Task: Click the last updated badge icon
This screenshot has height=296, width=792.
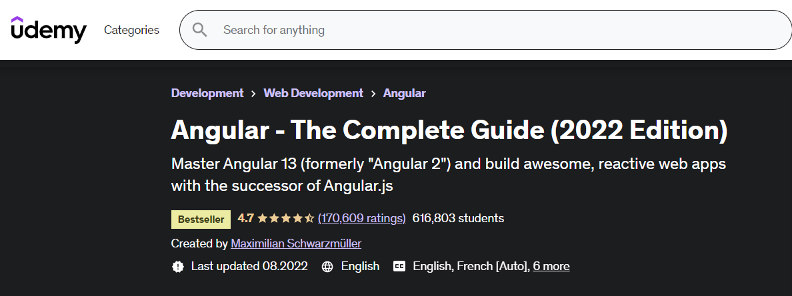Action: [x=178, y=266]
